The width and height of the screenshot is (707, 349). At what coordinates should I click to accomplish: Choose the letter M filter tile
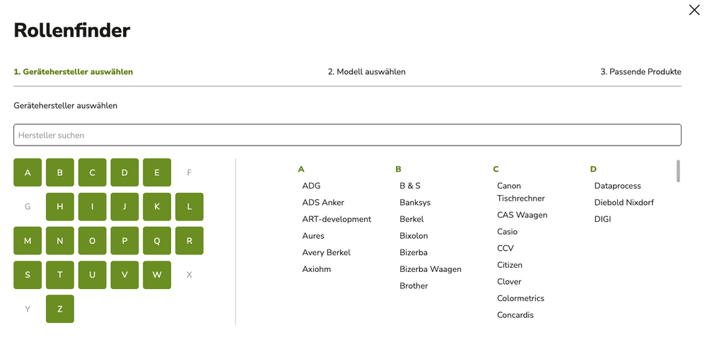click(28, 241)
